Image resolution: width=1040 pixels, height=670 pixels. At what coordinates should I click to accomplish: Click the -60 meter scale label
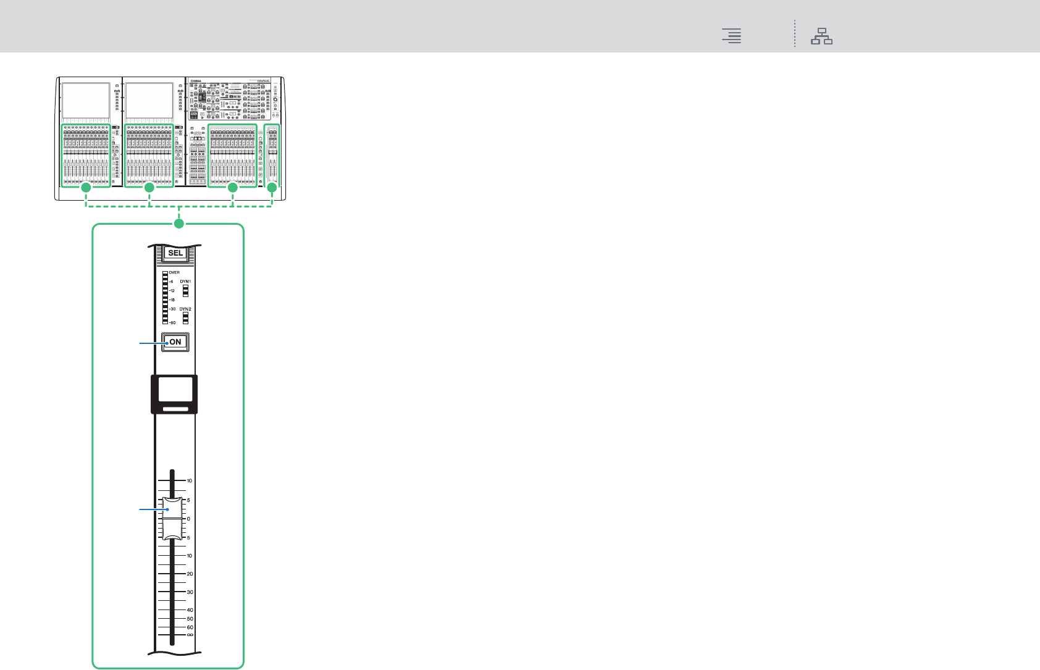173,322
